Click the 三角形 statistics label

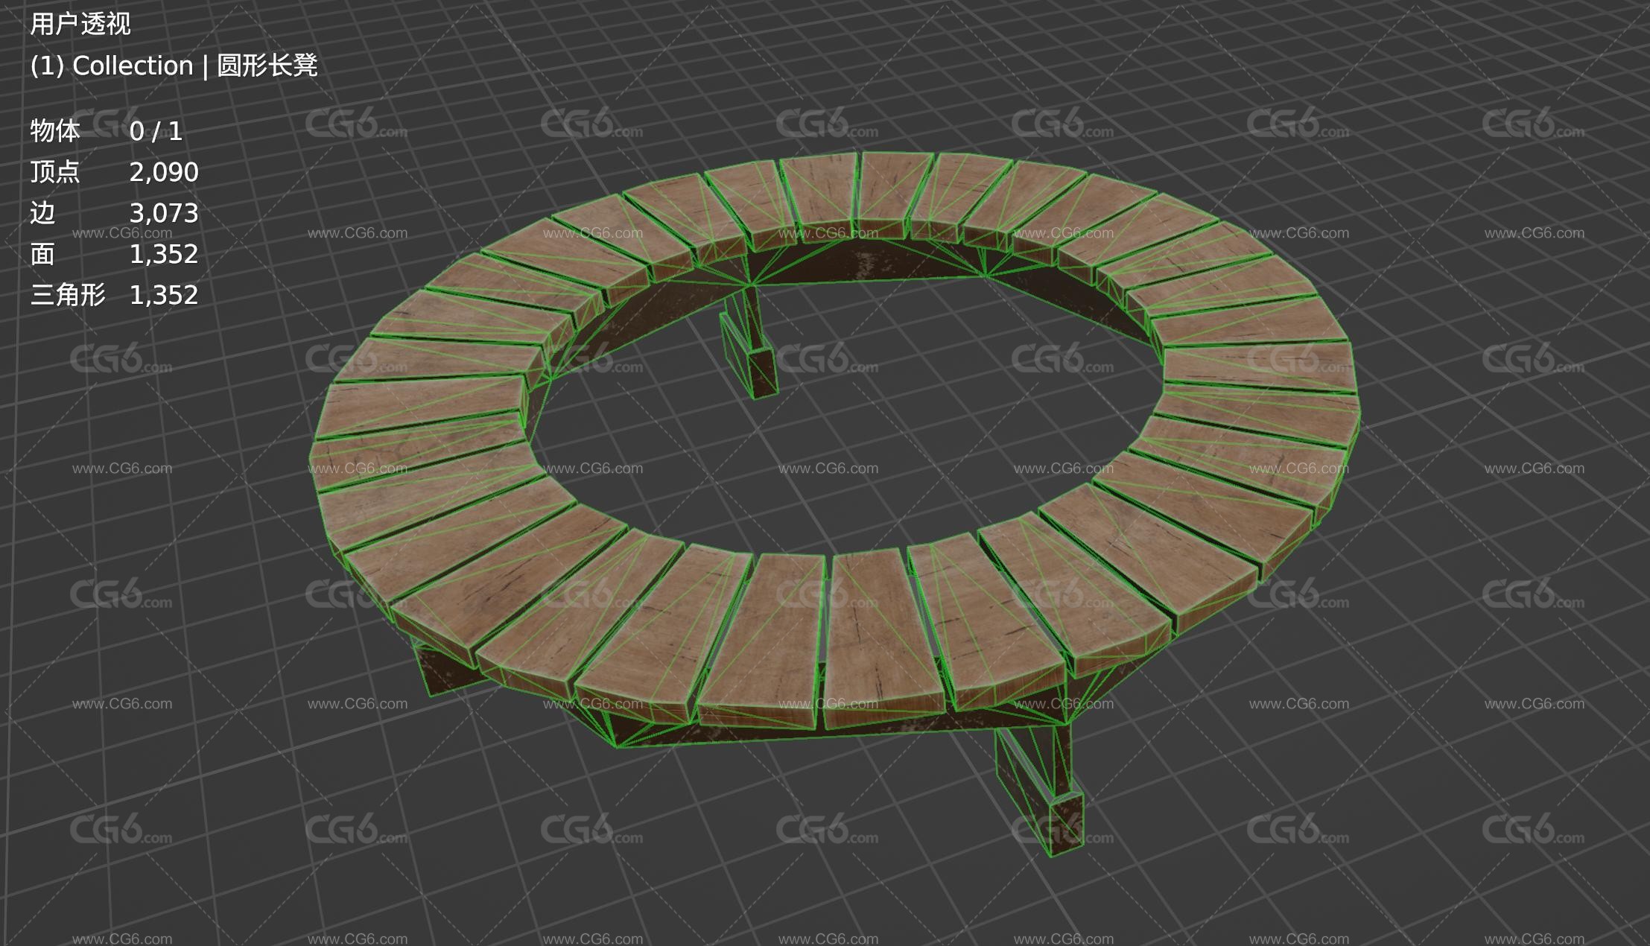[68, 295]
